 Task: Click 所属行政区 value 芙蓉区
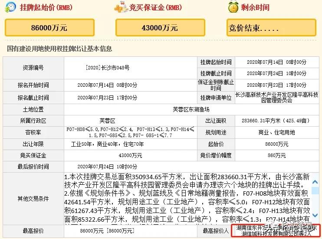(107, 121)
